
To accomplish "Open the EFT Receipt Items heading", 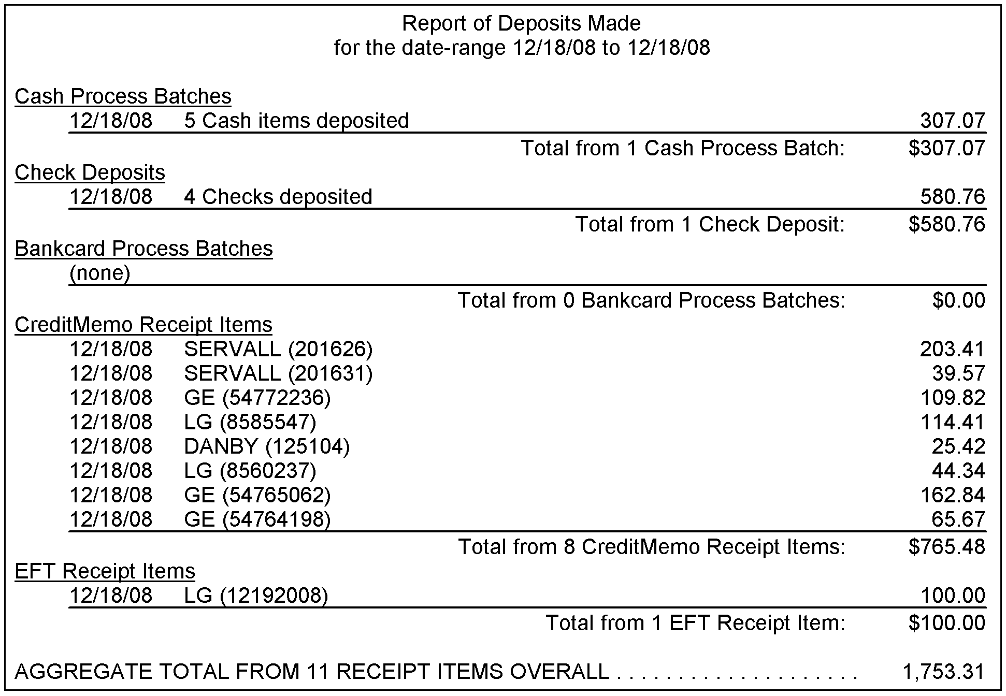I will [x=105, y=571].
